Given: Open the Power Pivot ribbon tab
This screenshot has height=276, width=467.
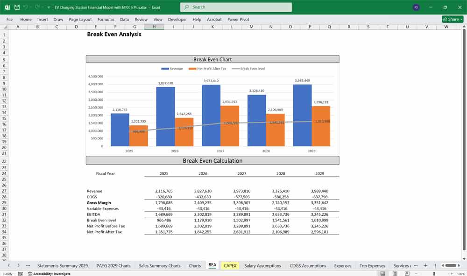Looking at the screenshot, I should click(238, 20).
